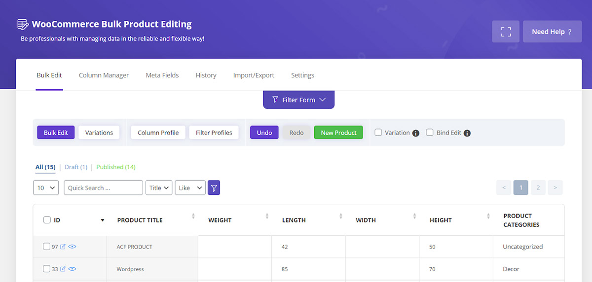Sort by ID column arrow

[x=103, y=220]
